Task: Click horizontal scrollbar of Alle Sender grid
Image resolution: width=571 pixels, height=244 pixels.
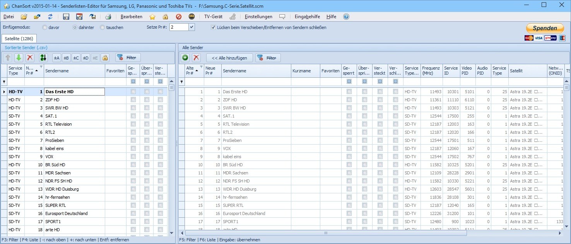Action: 326,233
